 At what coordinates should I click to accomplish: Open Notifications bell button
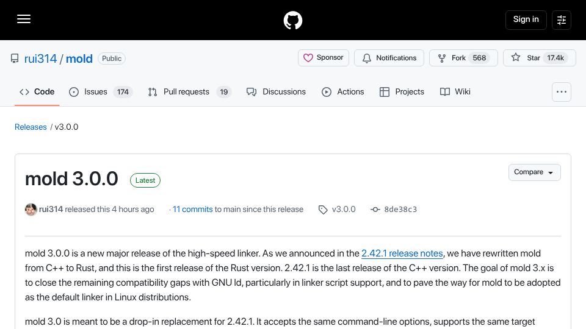(x=389, y=58)
